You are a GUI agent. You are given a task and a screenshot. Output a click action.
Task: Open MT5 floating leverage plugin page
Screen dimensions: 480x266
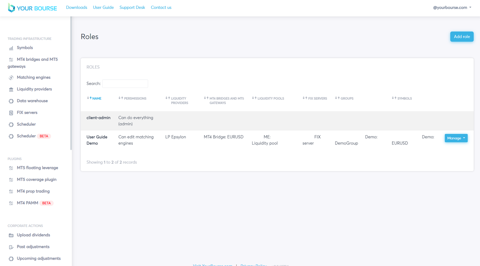click(38, 168)
